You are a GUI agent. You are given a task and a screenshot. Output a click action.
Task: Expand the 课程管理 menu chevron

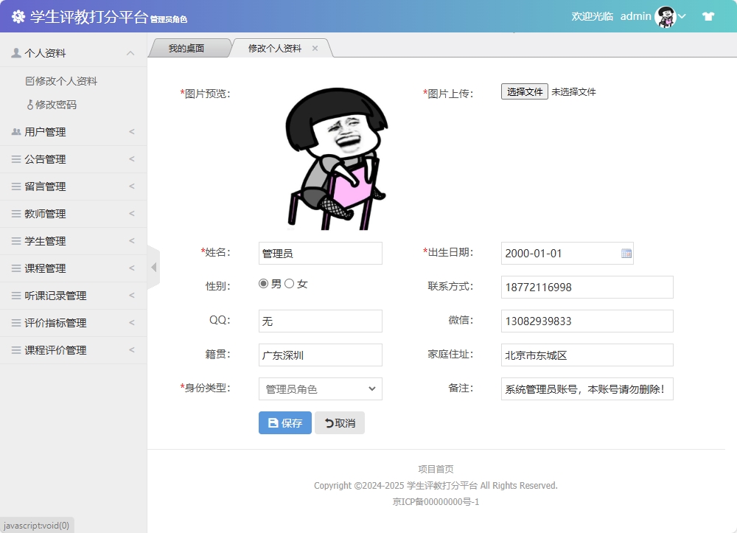point(133,268)
